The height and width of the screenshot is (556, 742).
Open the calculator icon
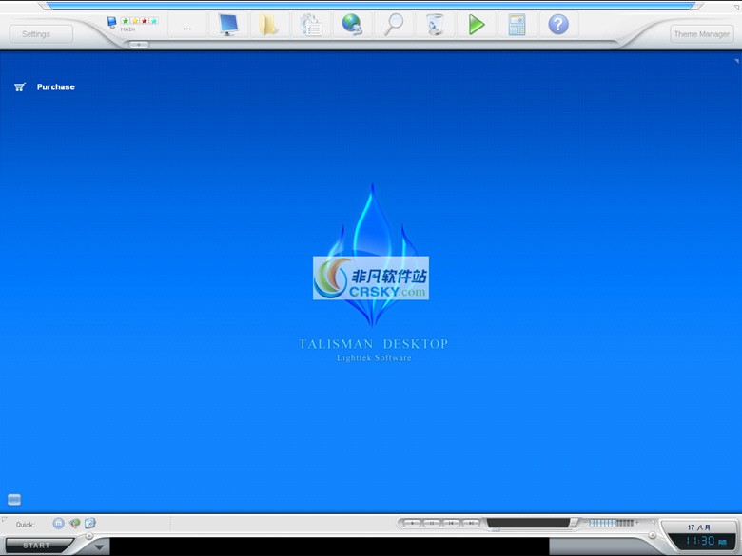[517, 24]
